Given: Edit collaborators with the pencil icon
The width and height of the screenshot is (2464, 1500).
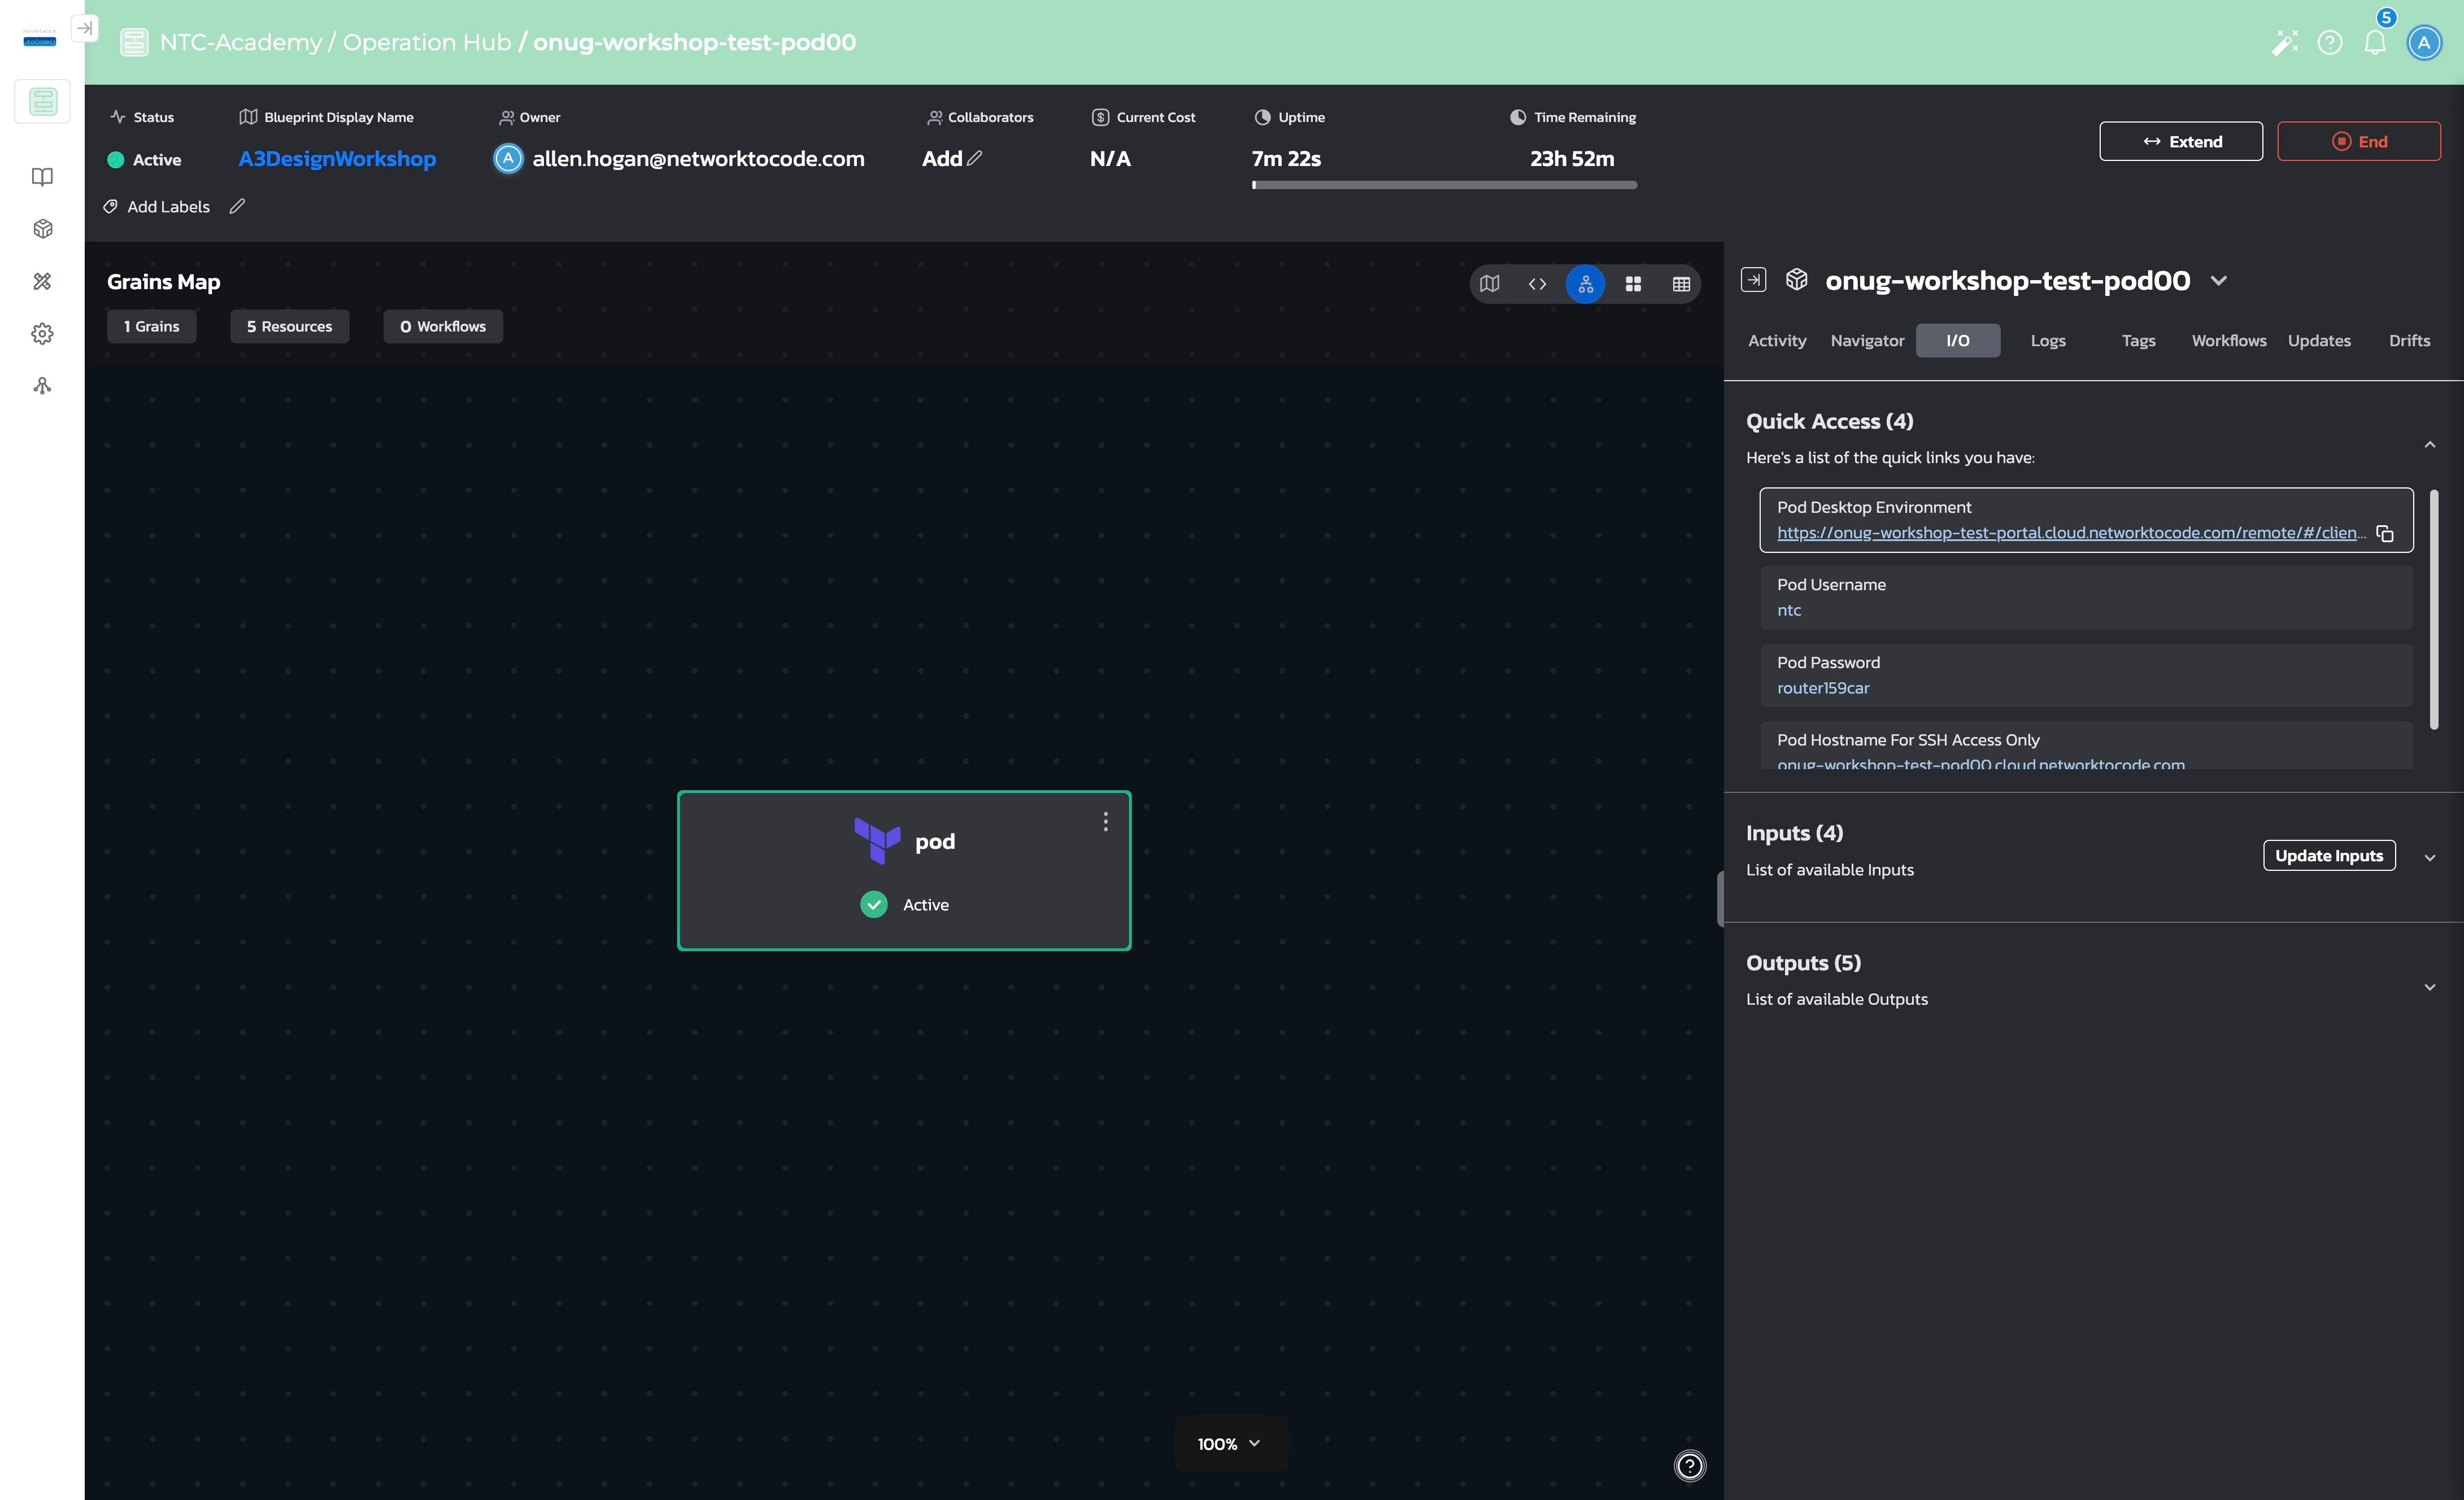Looking at the screenshot, I should click(975, 158).
